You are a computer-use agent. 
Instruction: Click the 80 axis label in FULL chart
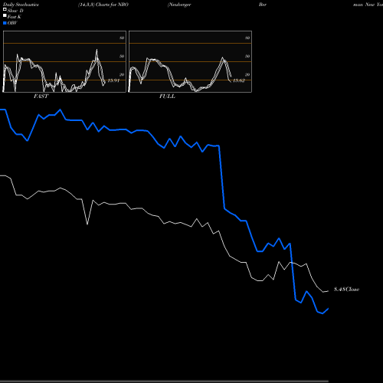pyautogui.click(x=247, y=38)
